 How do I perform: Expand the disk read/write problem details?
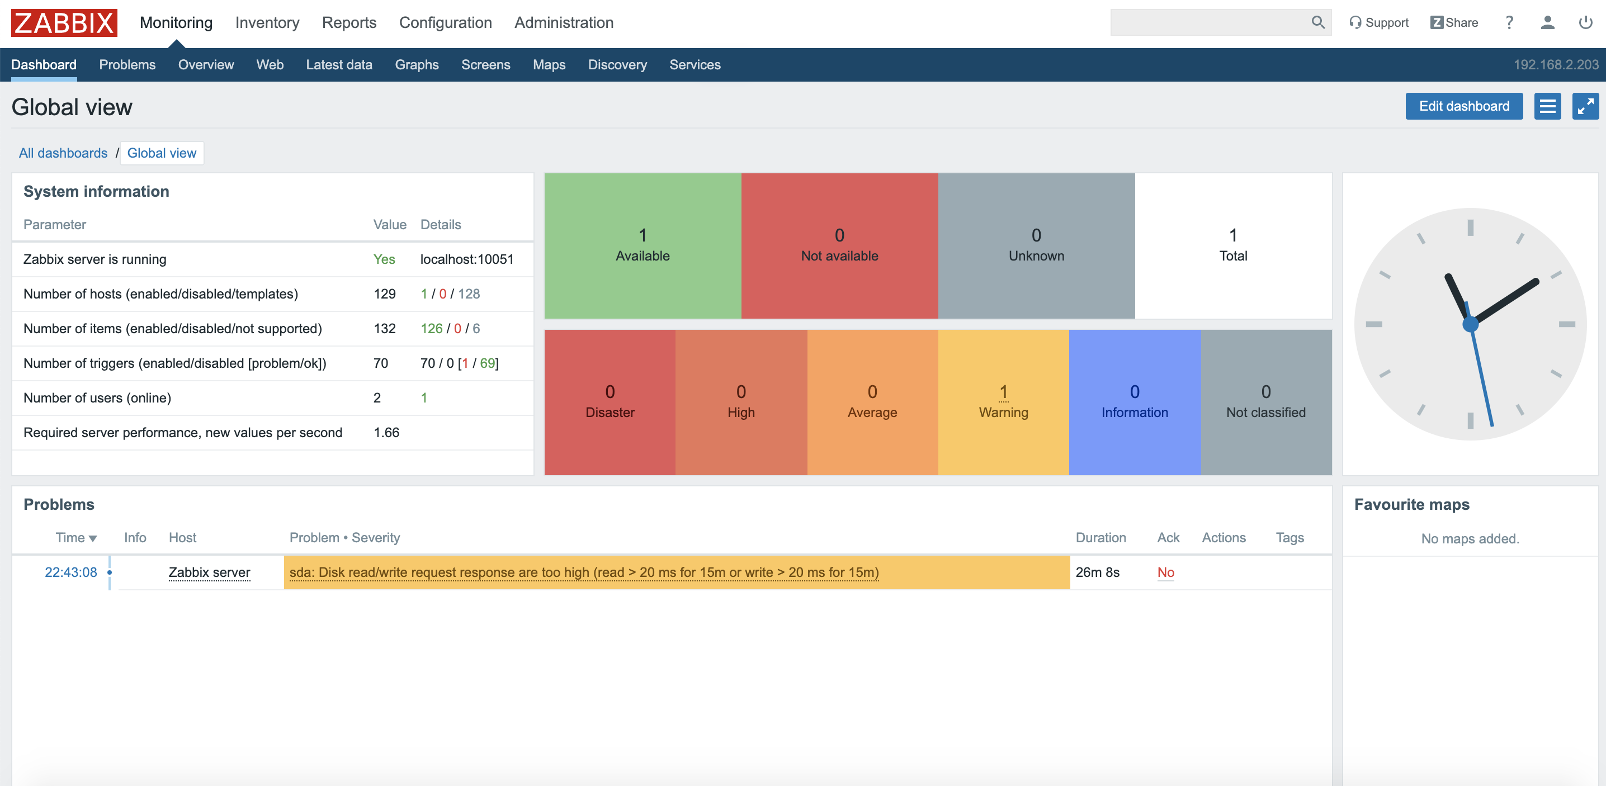pyautogui.click(x=584, y=572)
